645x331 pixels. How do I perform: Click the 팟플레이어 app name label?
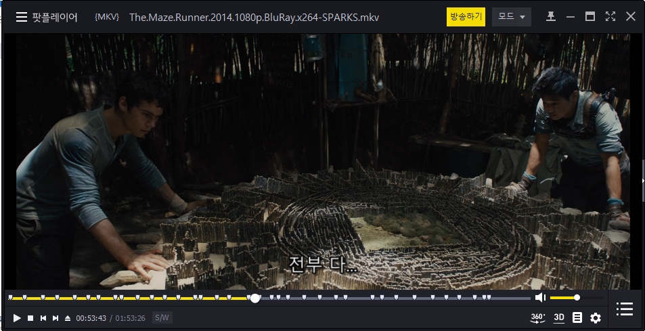tap(55, 18)
